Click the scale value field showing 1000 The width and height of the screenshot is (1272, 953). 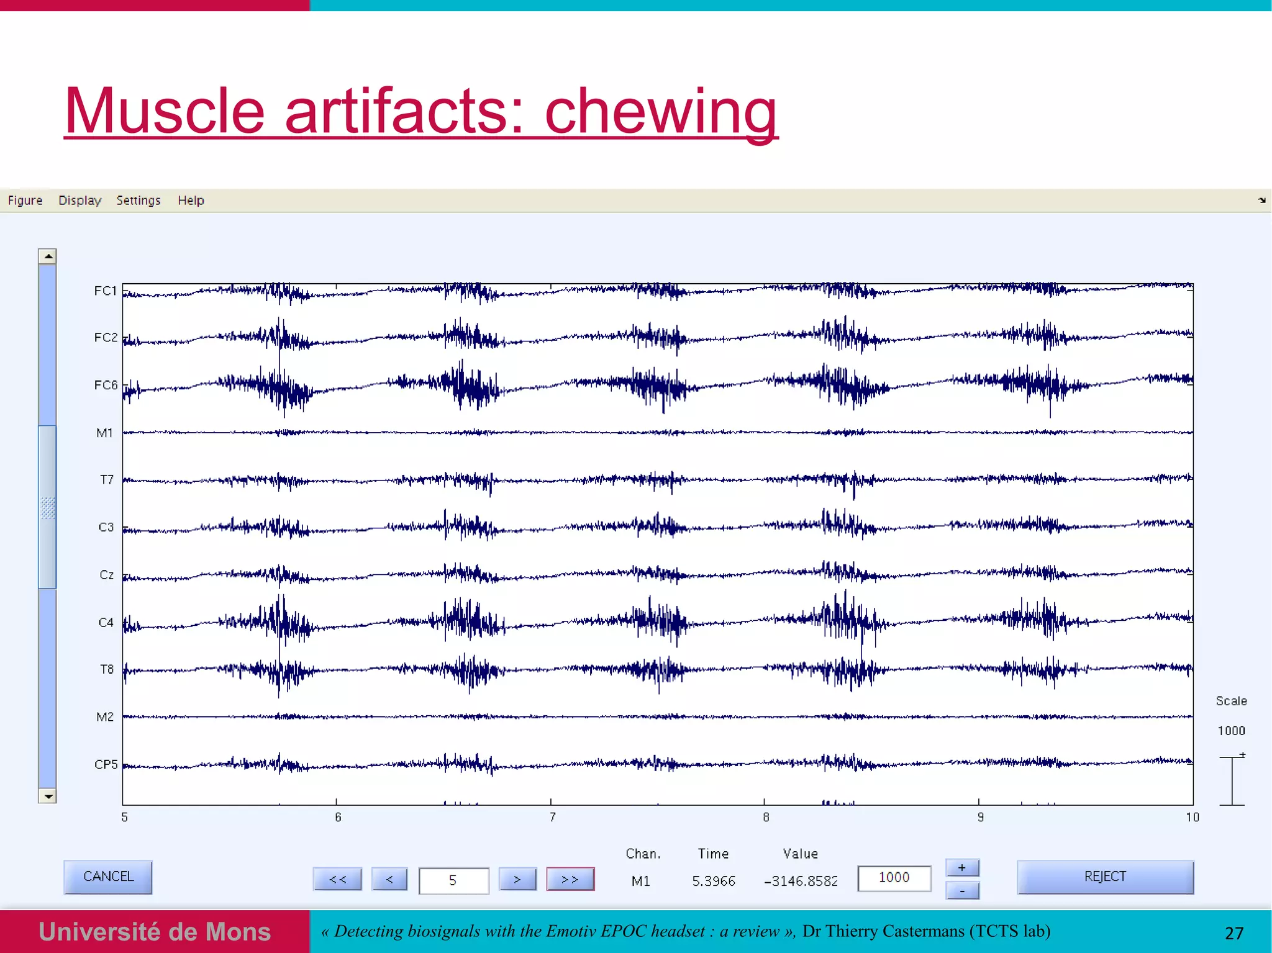click(x=894, y=878)
